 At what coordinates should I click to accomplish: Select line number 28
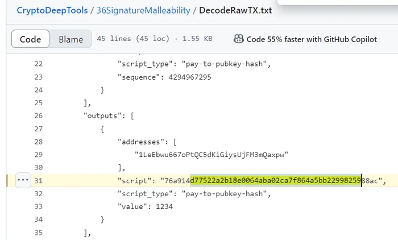tap(39, 142)
